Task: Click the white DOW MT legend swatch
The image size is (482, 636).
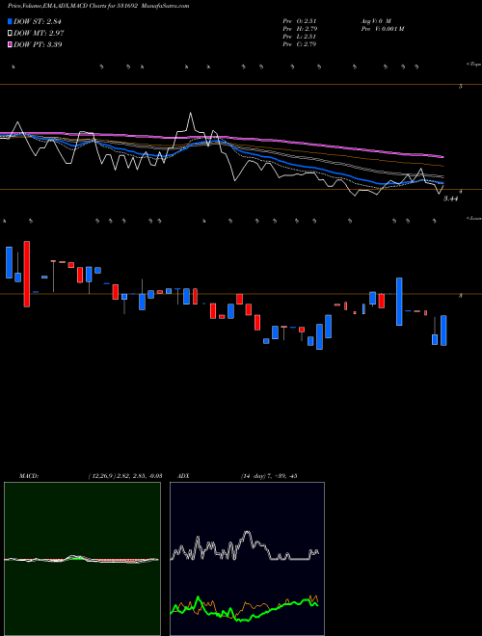Action: pos(10,34)
